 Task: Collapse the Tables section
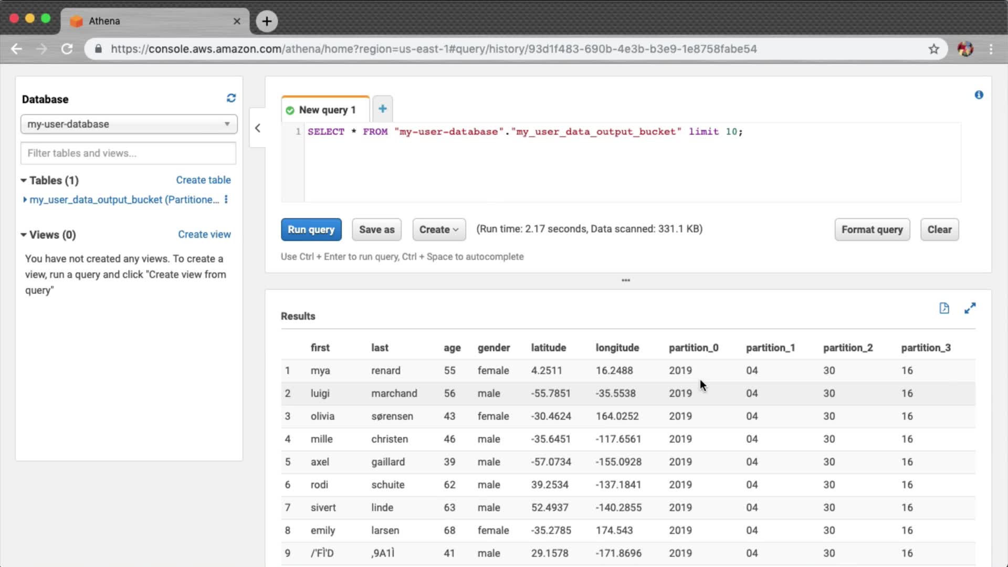(x=24, y=181)
